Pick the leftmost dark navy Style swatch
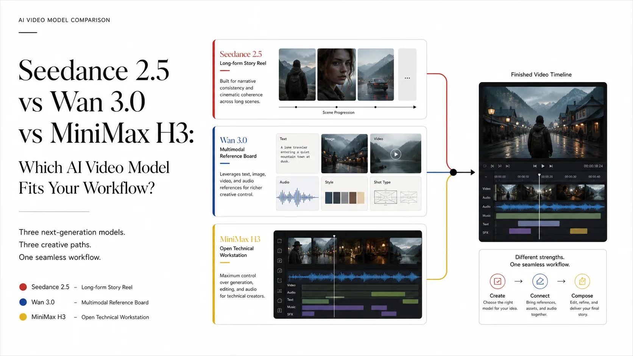The image size is (633, 356). [x=329, y=198]
